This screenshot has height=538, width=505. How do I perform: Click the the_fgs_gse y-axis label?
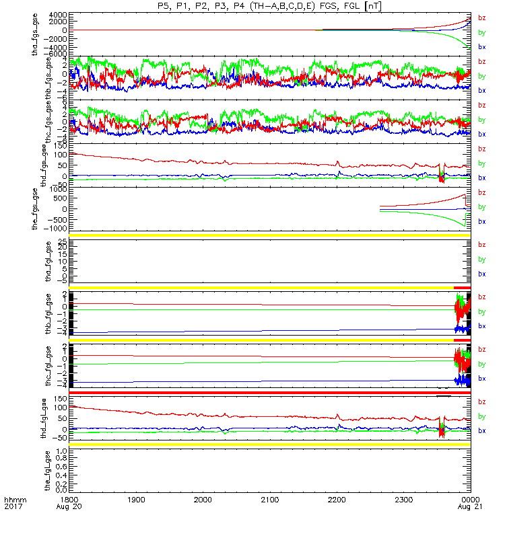pos(35,209)
